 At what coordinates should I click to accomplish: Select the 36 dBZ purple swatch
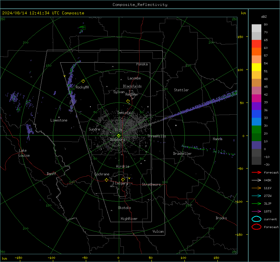256,106
